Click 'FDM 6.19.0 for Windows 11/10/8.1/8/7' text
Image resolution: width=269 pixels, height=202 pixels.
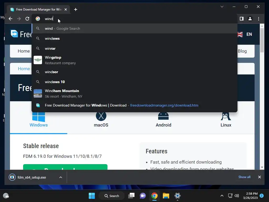point(62,156)
